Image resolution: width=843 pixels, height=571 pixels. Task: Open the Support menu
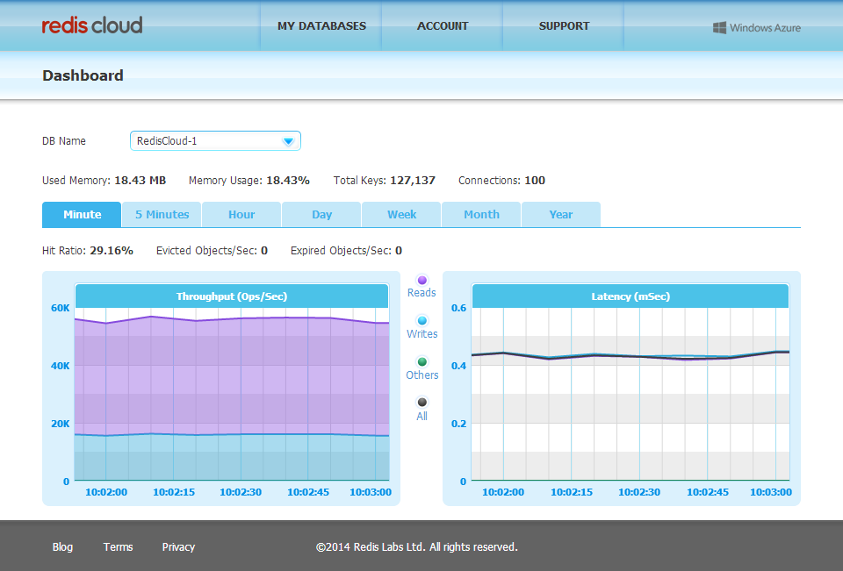click(564, 25)
